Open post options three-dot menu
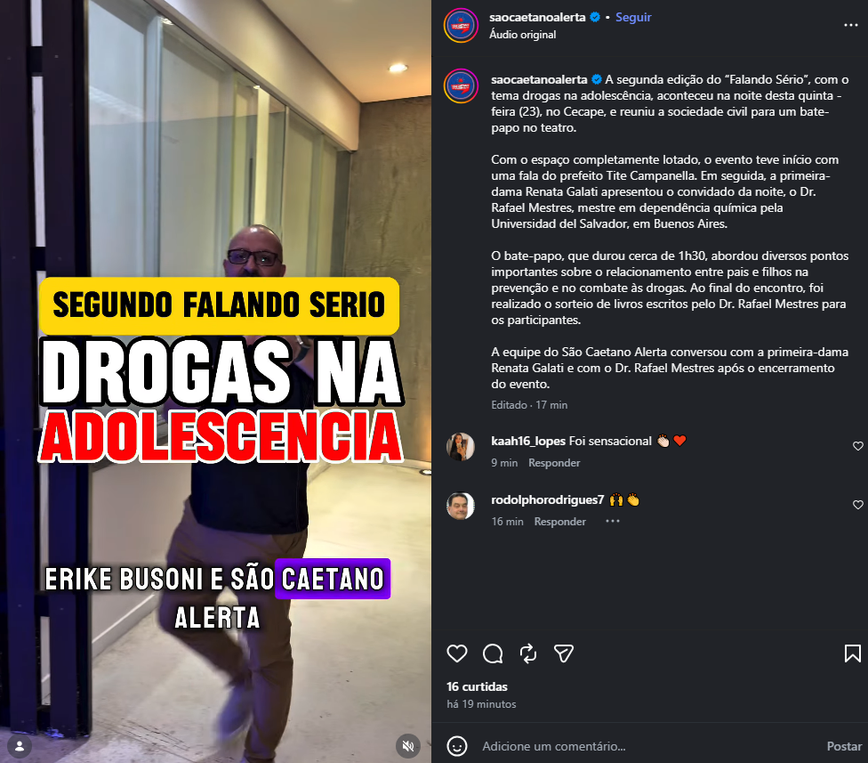 pos(851,26)
